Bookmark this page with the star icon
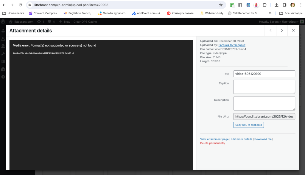The image size is (305, 175). point(221,5)
